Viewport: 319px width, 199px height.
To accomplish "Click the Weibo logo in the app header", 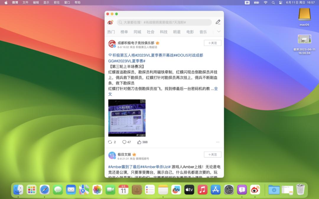I will point(110,22).
